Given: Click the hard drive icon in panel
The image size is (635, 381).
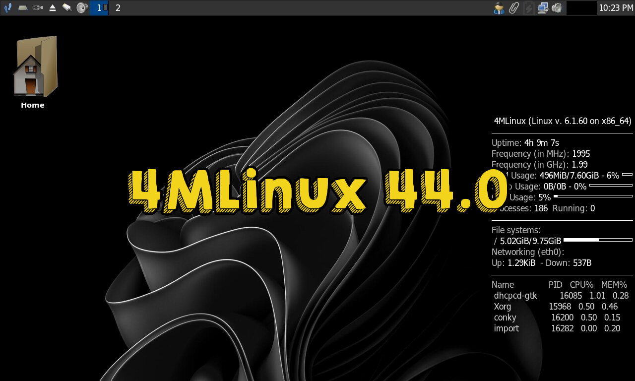Looking at the screenshot, I should 22,8.
